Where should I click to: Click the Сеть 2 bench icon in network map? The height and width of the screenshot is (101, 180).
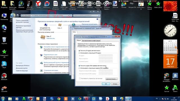[60, 25]
